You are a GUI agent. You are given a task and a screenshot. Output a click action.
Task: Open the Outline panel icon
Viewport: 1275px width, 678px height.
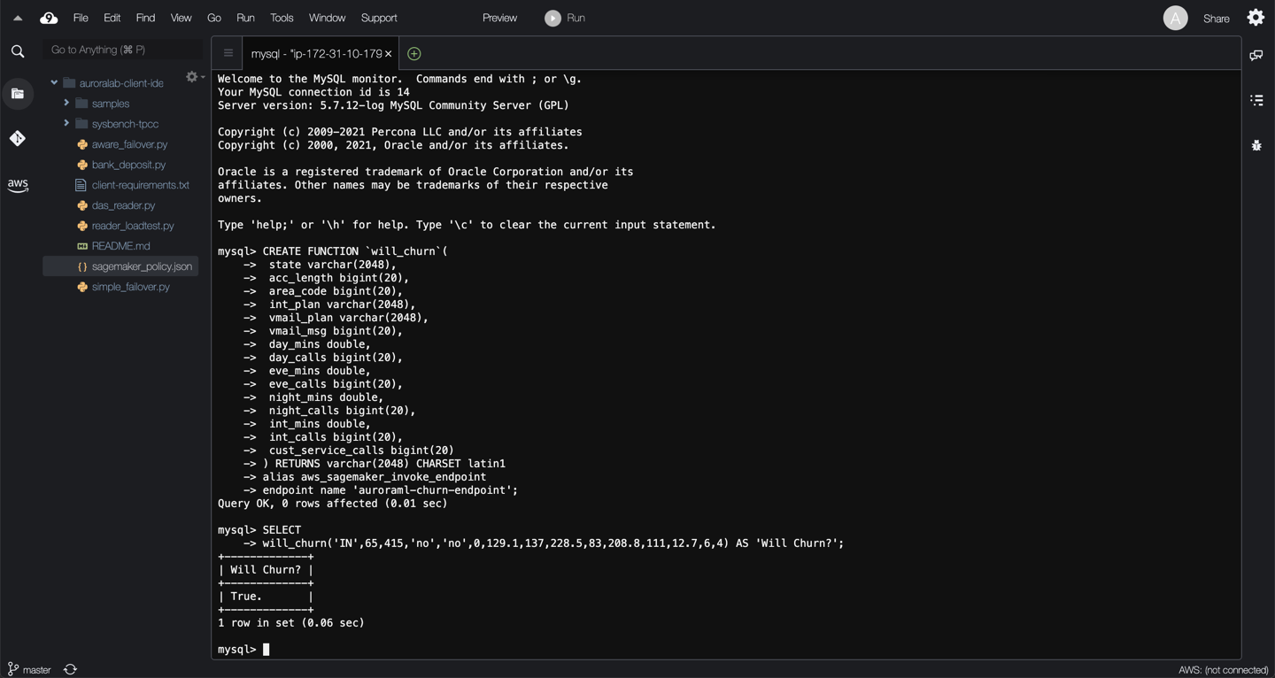(1256, 100)
